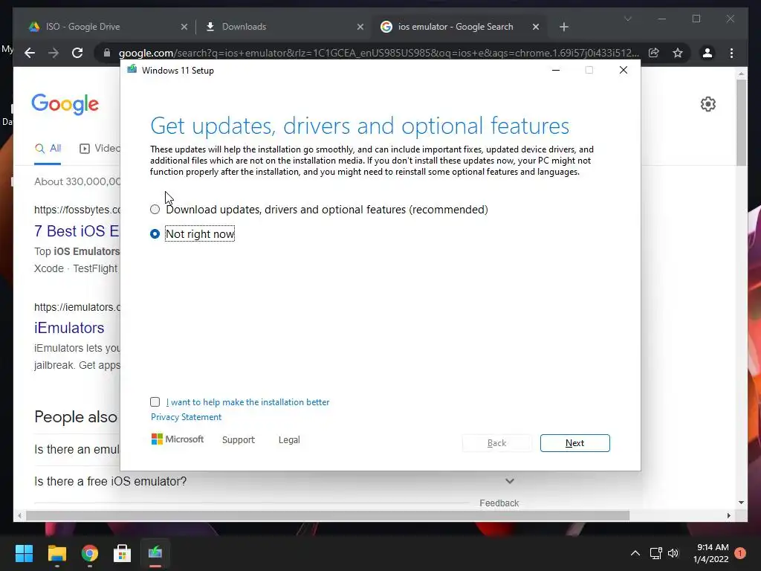Click the Feedback link on Google

point(499,503)
